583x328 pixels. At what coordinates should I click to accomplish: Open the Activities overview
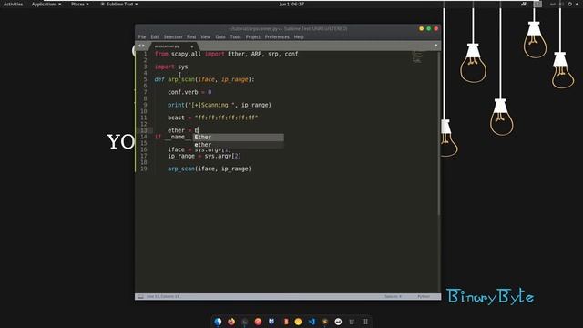(x=13, y=4)
